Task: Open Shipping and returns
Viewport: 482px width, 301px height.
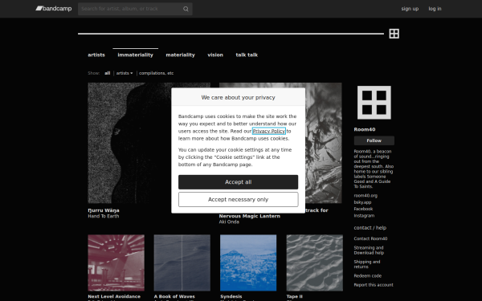Action: pos(367,264)
